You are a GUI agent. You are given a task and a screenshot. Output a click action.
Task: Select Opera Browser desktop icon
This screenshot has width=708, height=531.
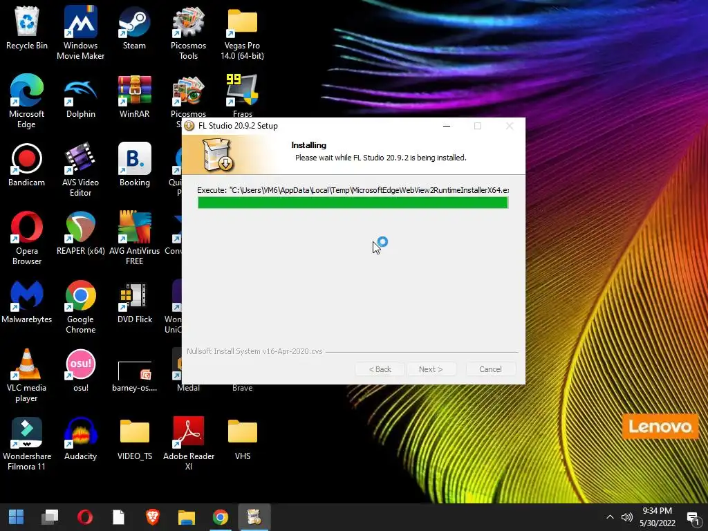27,239
